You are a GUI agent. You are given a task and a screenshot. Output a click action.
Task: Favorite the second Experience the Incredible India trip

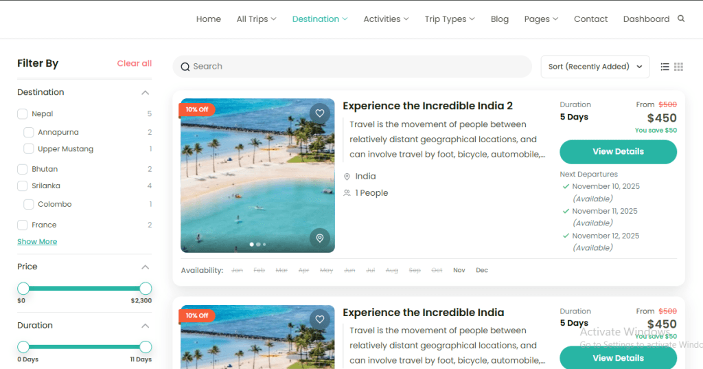[x=319, y=319]
